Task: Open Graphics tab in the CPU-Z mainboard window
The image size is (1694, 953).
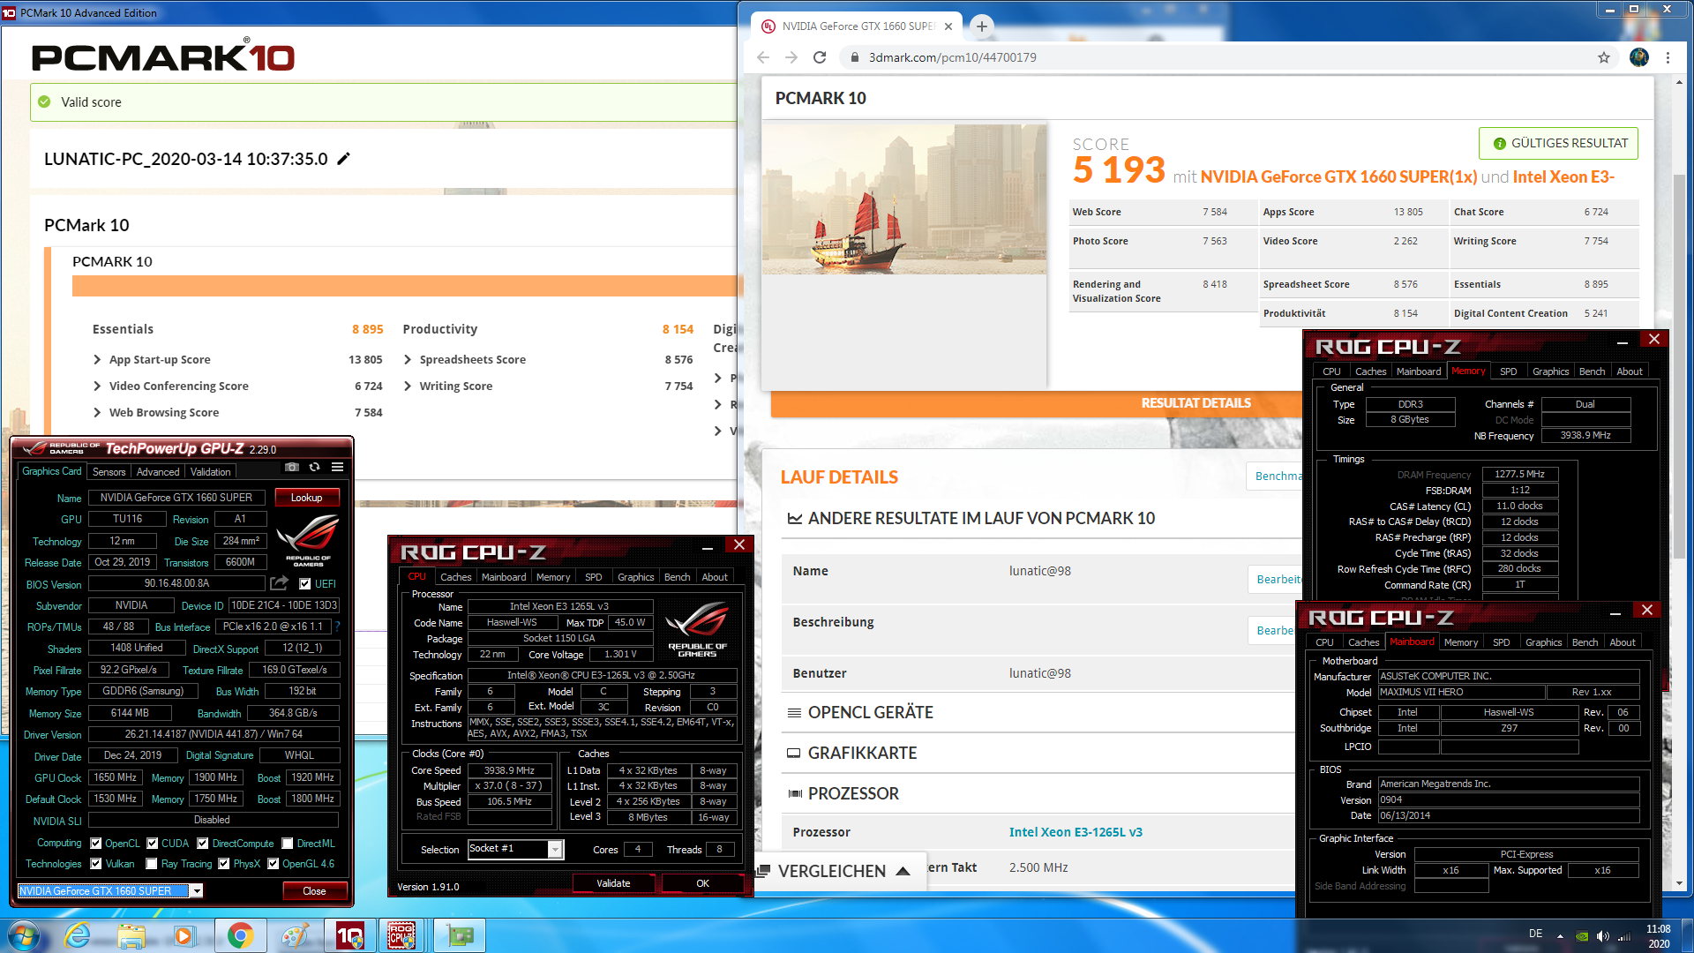Action: (x=1544, y=642)
